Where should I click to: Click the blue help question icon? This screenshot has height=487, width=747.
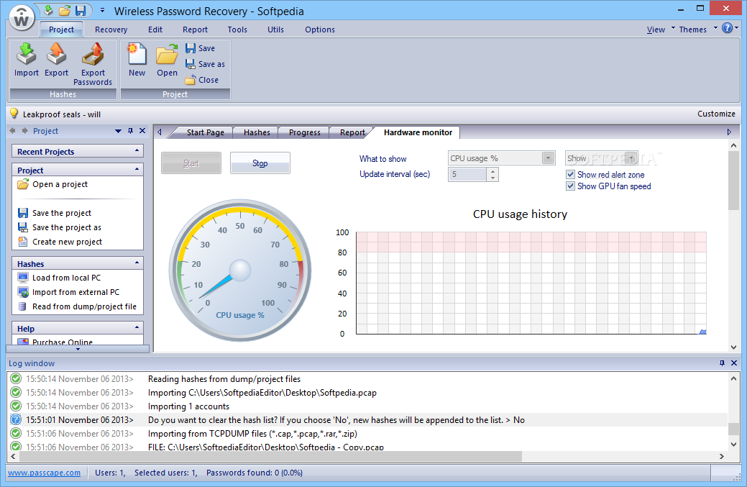pos(727,28)
